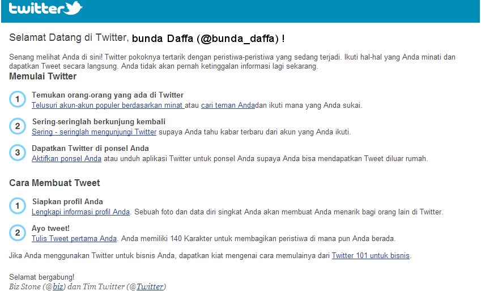Click the Memulai Twitter heading

click(42, 77)
